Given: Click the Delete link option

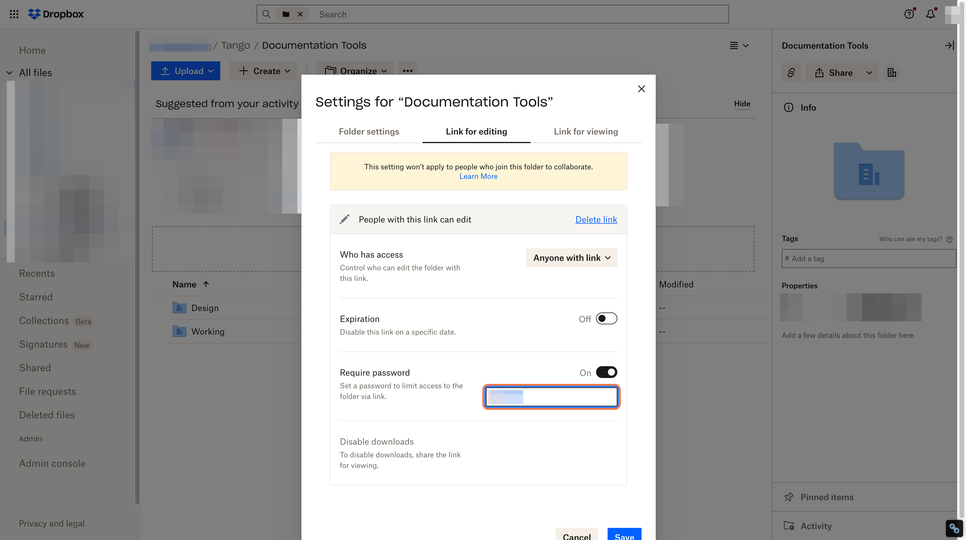Looking at the screenshot, I should pyautogui.click(x=596, y=220).
